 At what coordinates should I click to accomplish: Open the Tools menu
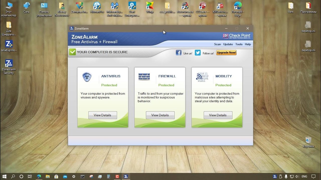pyautogui.click(x=239, y=44)
